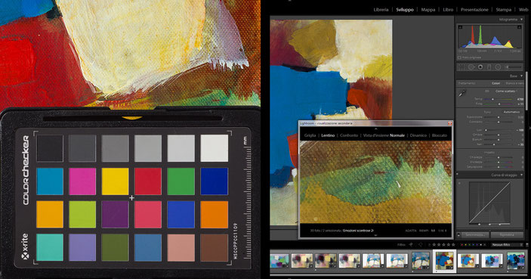The height and width of the screenshot is (279, 531).
Task: Select Lentino view in secondary window
Action: pyautogui.click(x=328, y=135)
